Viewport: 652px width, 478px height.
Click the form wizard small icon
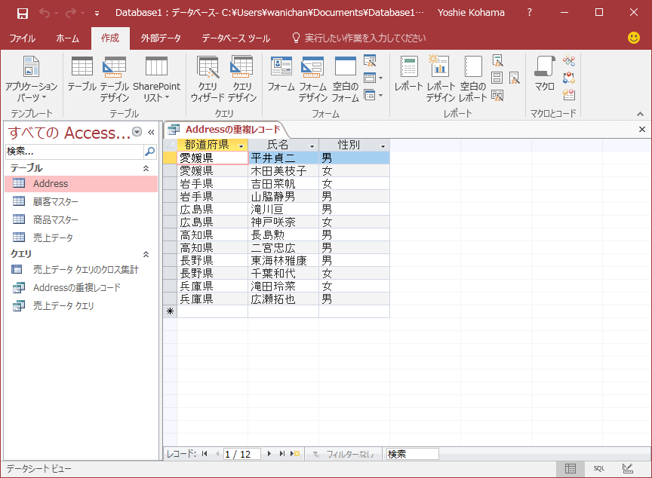pos(370,61)
